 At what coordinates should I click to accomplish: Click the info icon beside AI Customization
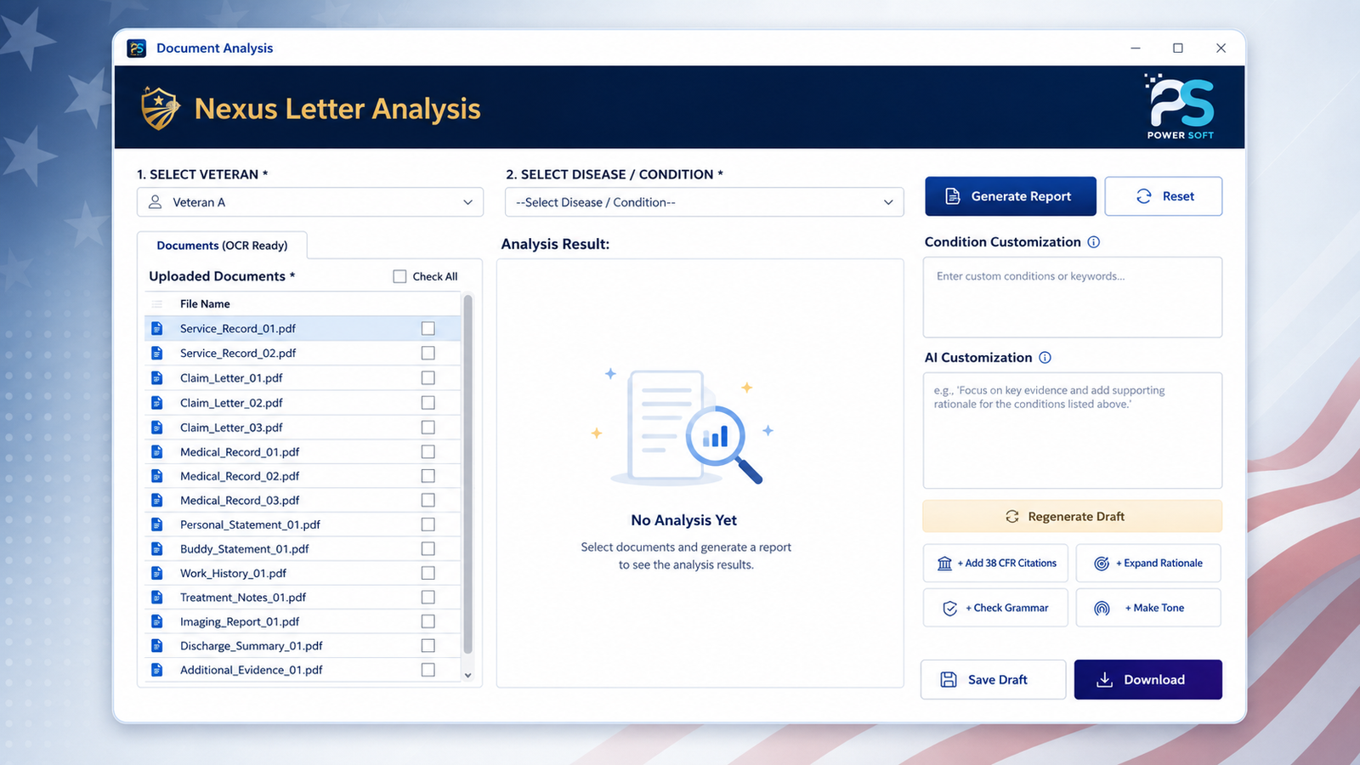tap(1045, 358)
